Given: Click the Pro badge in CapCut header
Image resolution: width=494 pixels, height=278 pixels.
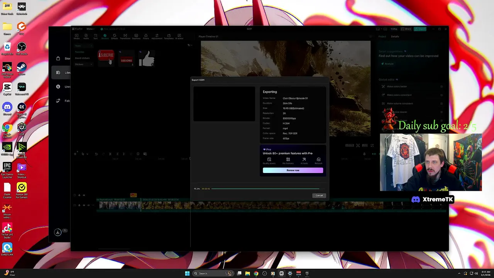Looking at the screenshot, I should click(x=394, y=29).
